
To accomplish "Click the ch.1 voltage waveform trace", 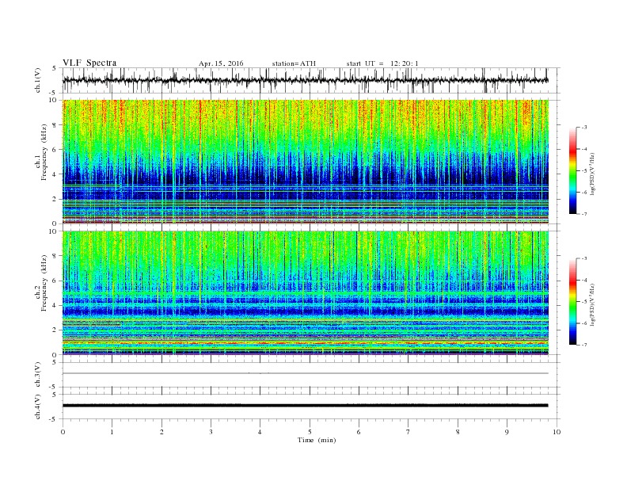I will (305, 80).
